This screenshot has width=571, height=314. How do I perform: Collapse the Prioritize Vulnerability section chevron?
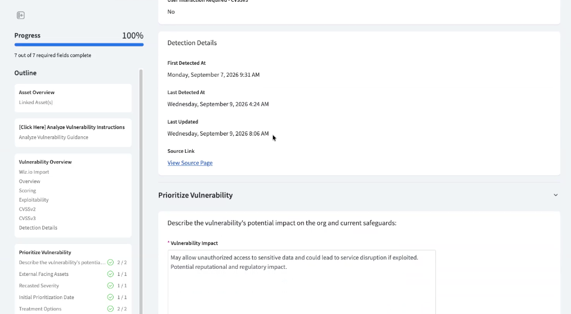tap(556, 195)
